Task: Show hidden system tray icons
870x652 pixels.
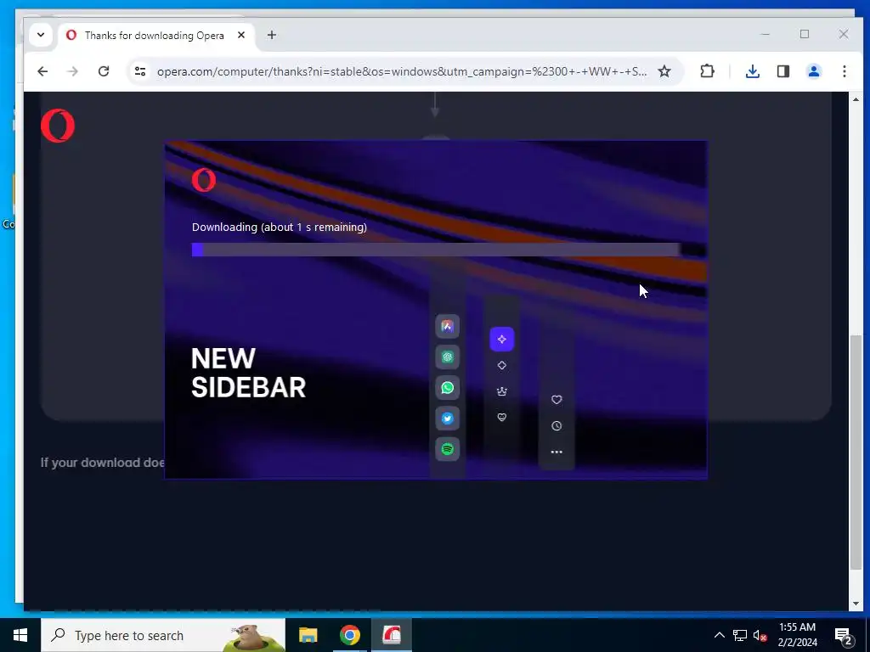Action: [x=719, y=635]
